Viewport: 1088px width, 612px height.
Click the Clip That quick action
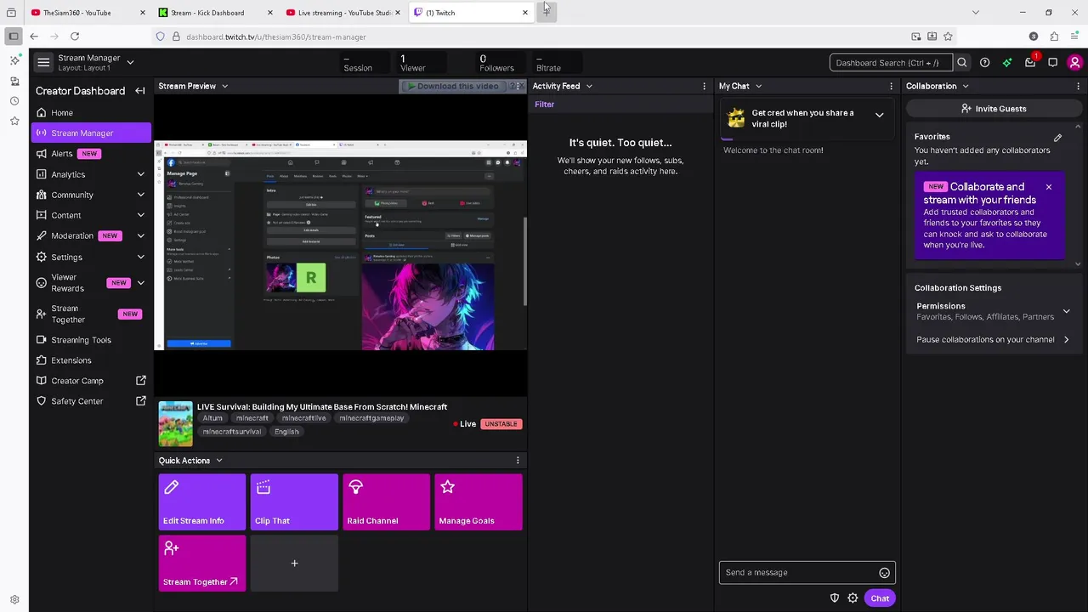tap(294, 502)
